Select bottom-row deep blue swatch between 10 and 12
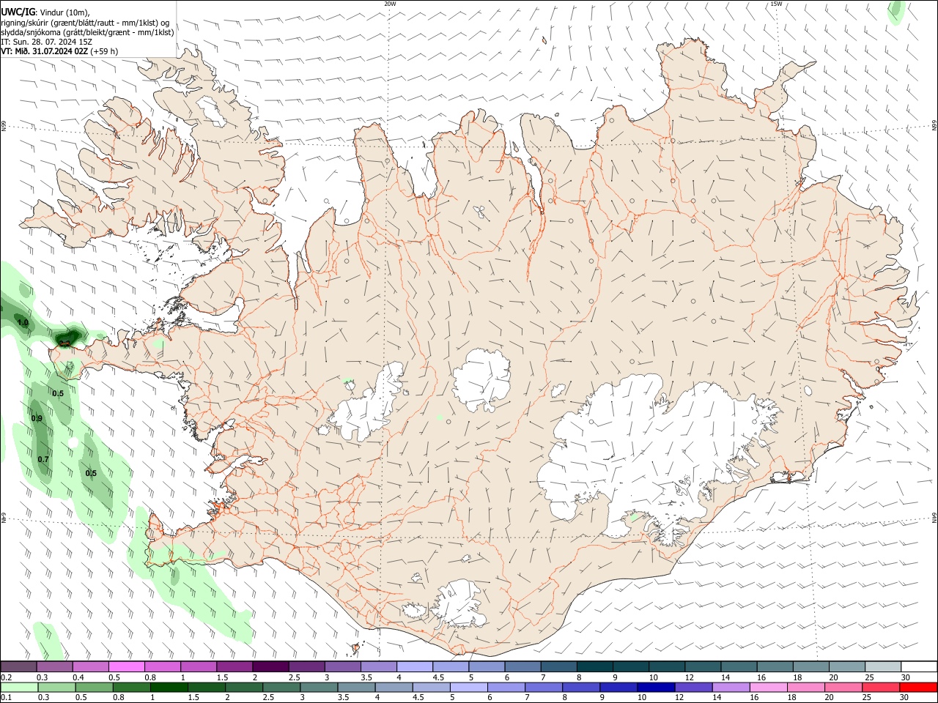 (x=656, y=687)
